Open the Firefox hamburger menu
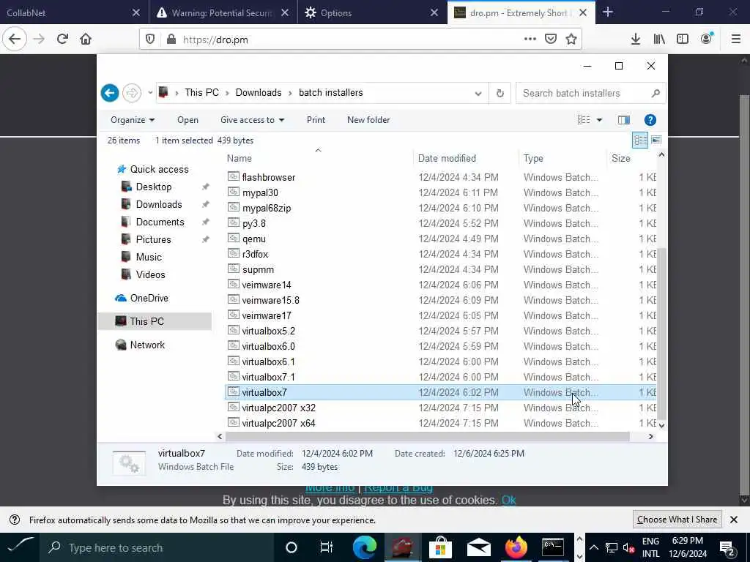Screen dimensions: 750x562 pyautogui.click(x=735, y=40)
